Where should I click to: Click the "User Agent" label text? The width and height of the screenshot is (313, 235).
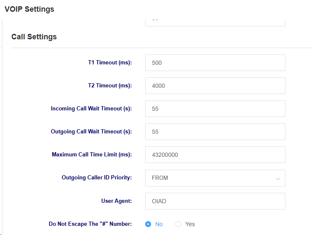tap(117, 201)
